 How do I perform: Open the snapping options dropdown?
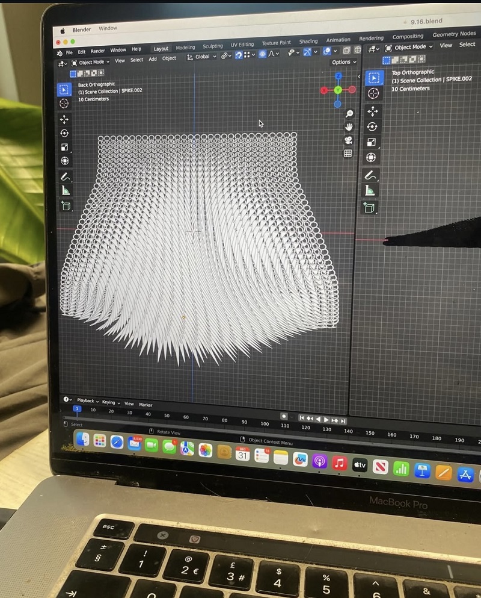click(250, 55)
